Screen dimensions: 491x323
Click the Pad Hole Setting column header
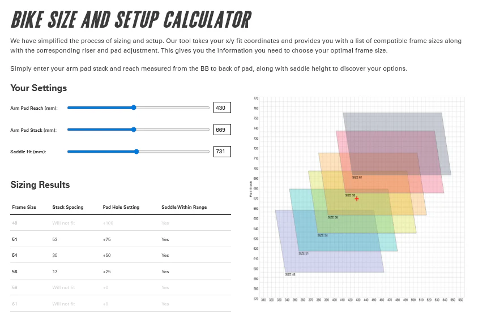(x=121, y=207)
